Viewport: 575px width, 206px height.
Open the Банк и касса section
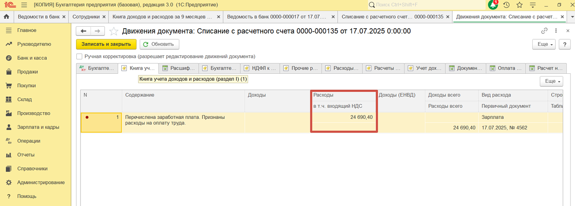32,58
